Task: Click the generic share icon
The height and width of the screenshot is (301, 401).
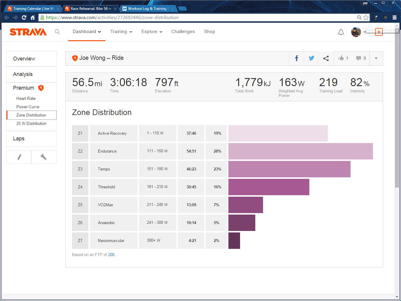Action: click(326, 58)
